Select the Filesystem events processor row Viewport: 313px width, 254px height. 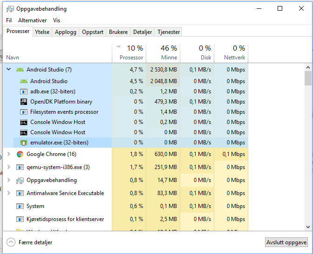[x=64, y=112]
